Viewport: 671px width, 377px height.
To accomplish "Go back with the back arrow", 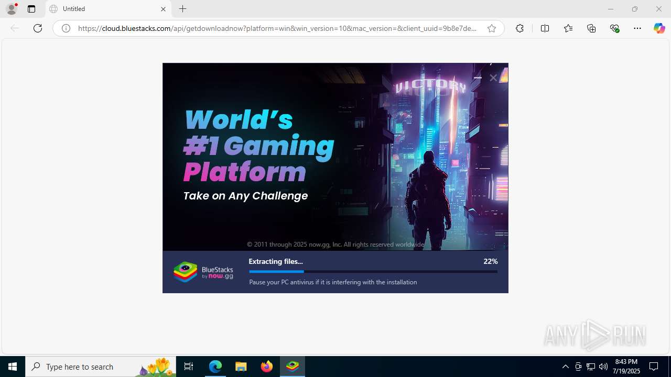I will point(15,28).
